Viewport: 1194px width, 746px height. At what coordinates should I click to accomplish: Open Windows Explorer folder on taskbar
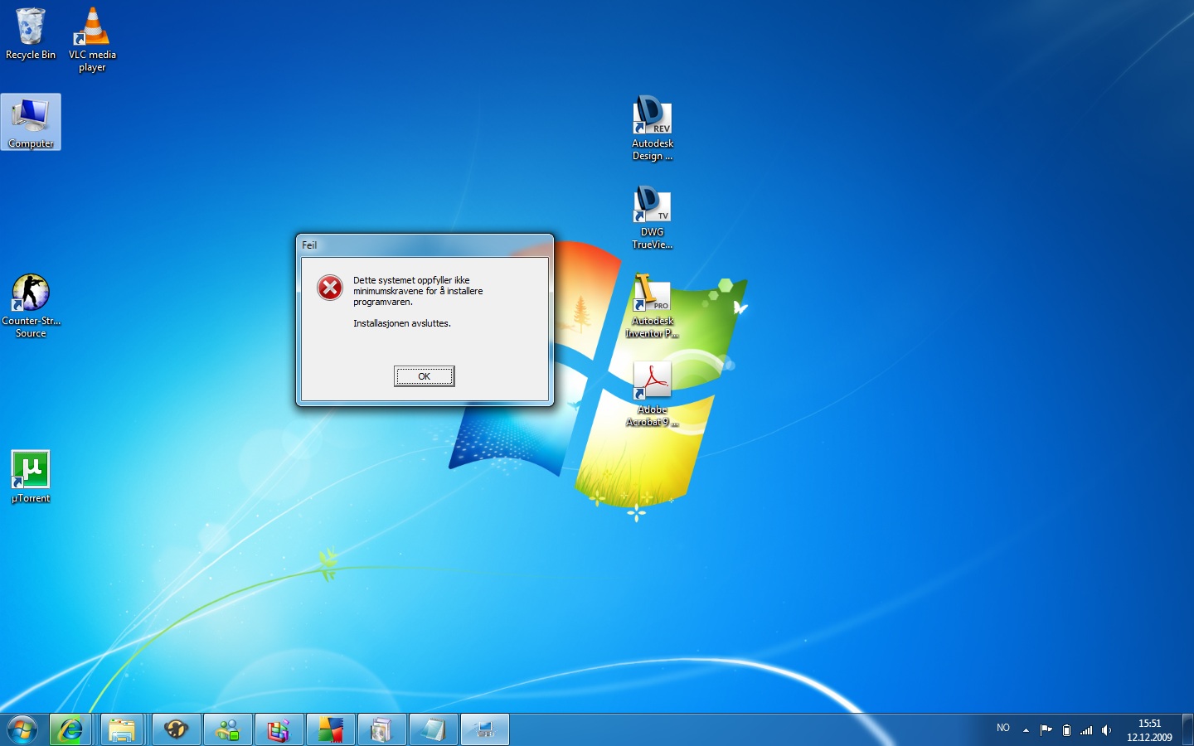click(122, 730)
